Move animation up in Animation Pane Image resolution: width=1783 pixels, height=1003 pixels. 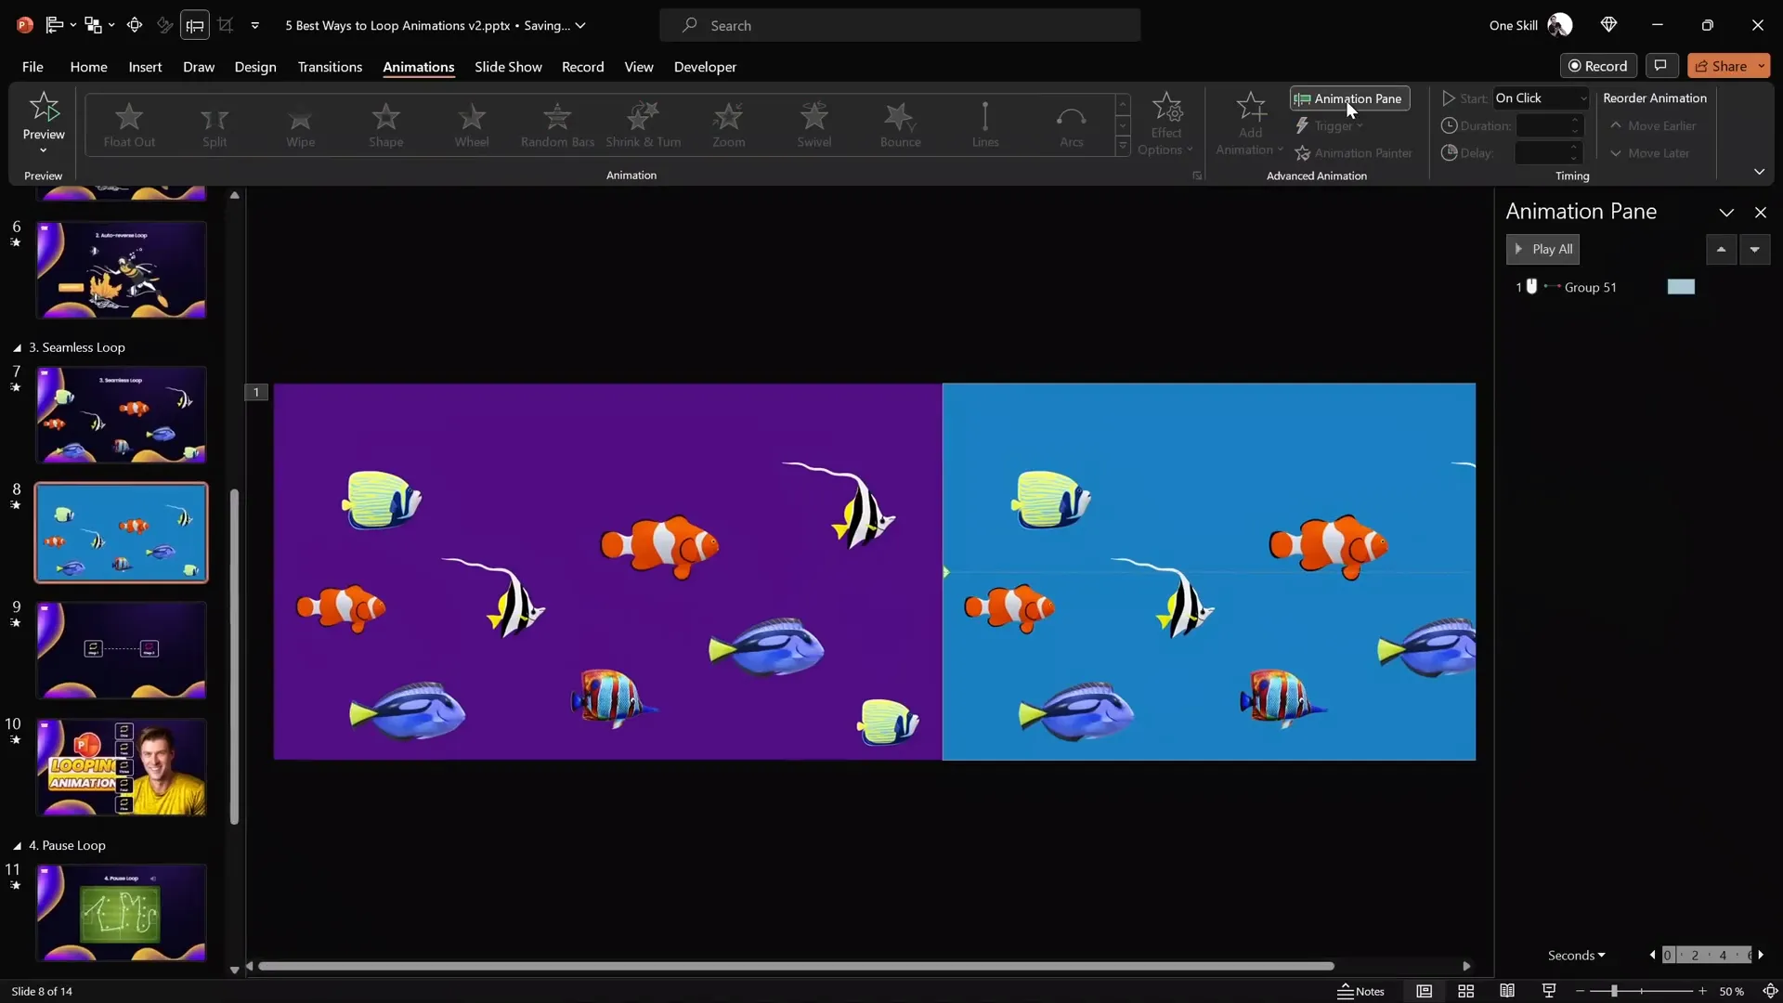[1721, 249]
